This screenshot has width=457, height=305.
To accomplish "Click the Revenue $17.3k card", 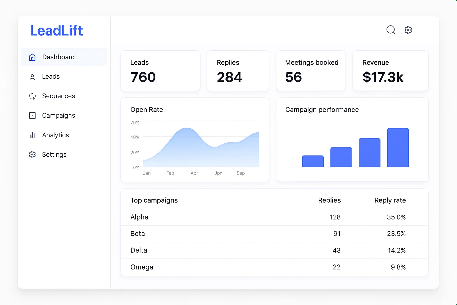I will coord(390,71).
